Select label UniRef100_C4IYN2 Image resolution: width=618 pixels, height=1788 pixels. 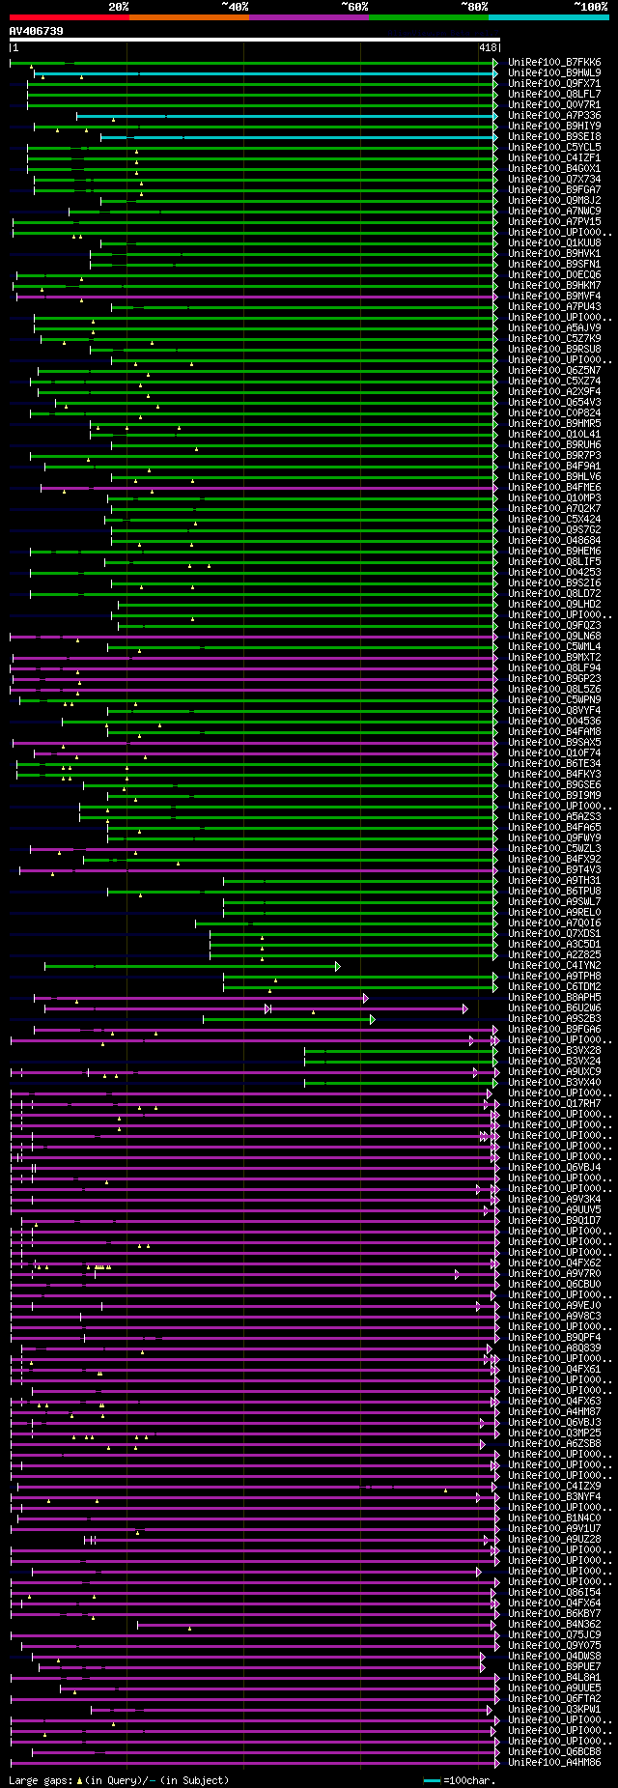[554, 965]
